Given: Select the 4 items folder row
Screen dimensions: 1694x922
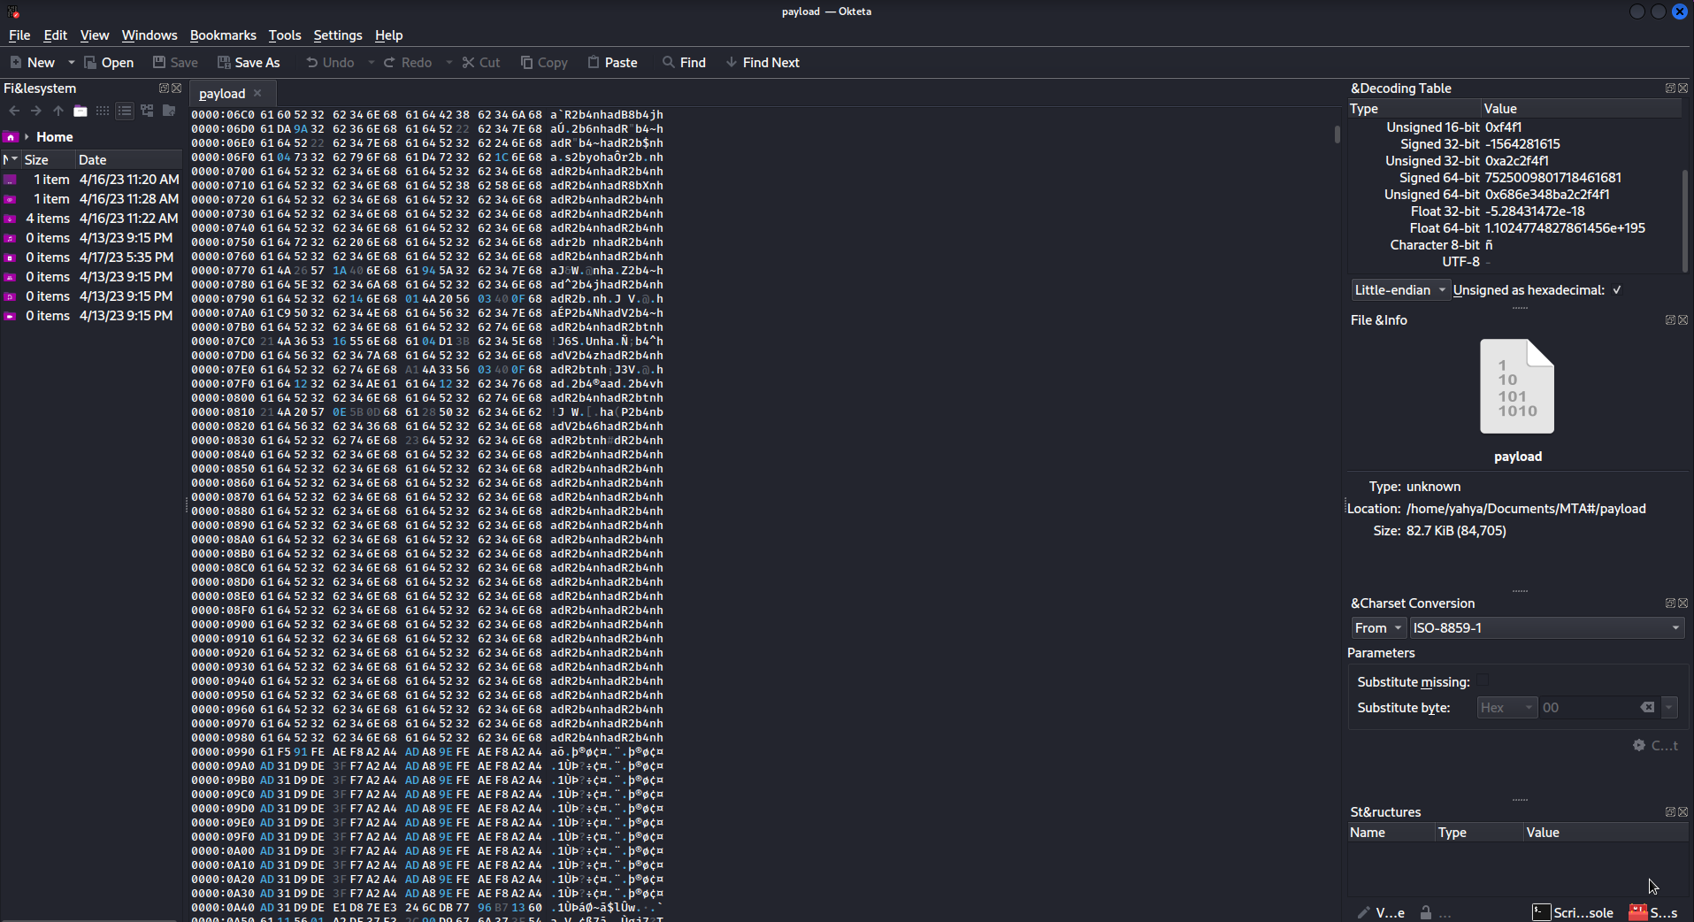Looking at the screenshot, I should coord(91,219).
